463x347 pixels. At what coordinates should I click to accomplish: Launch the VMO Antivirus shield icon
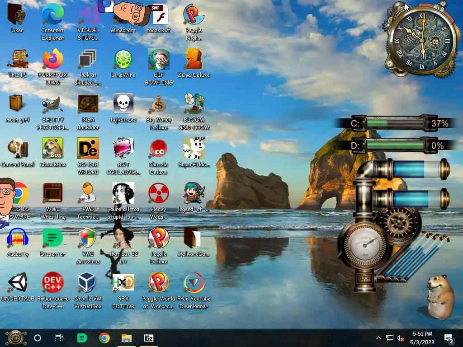click(x=88, y=238)
